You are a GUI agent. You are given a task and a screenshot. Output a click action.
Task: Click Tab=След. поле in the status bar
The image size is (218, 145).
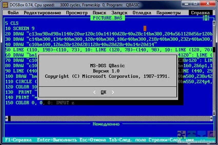click(127, 140)
